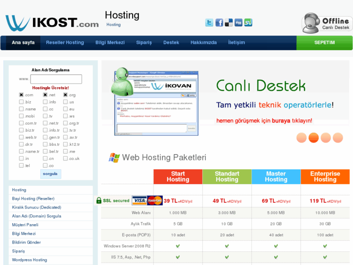Viewport: 353px width, 265px height.
Task: Click the live chat window screenshot thumbnail
Action: [156, 103]
